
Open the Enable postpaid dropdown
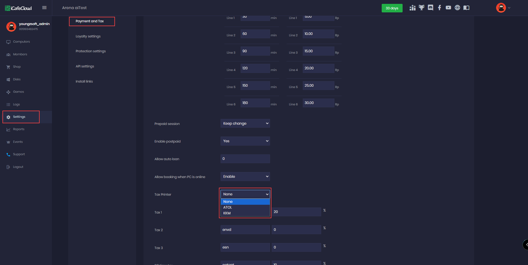245,141
